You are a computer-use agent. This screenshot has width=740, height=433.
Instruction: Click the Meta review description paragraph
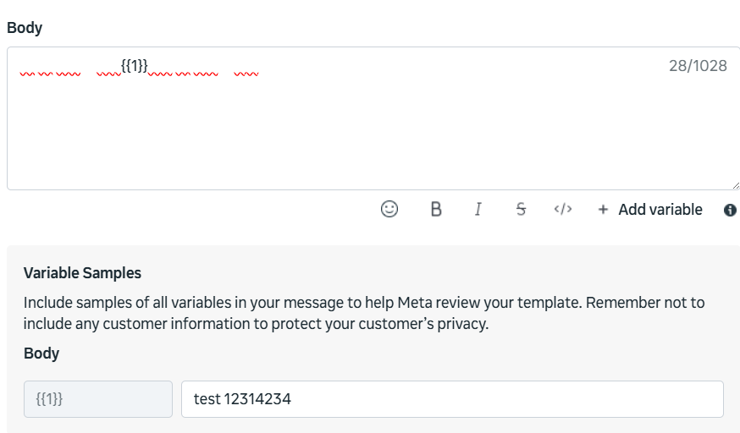pyautogui.click(x=364, y=313)
